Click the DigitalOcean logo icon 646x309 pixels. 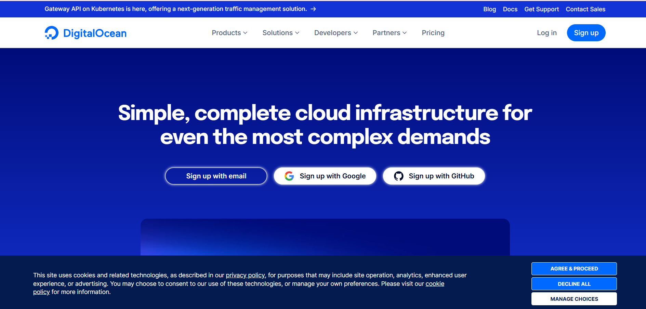pos(52,33)
